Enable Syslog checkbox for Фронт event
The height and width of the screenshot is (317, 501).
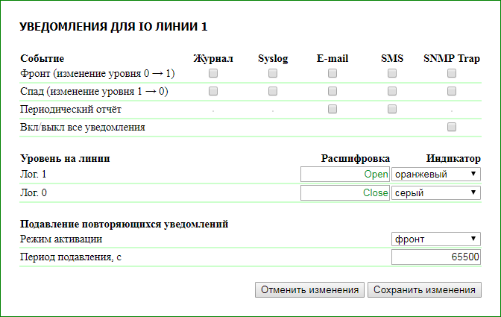pyautogui.click(x=273, y=73)
